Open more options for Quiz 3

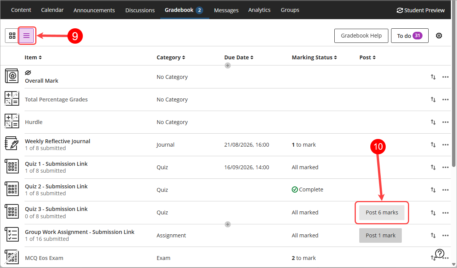click(445, 213)
